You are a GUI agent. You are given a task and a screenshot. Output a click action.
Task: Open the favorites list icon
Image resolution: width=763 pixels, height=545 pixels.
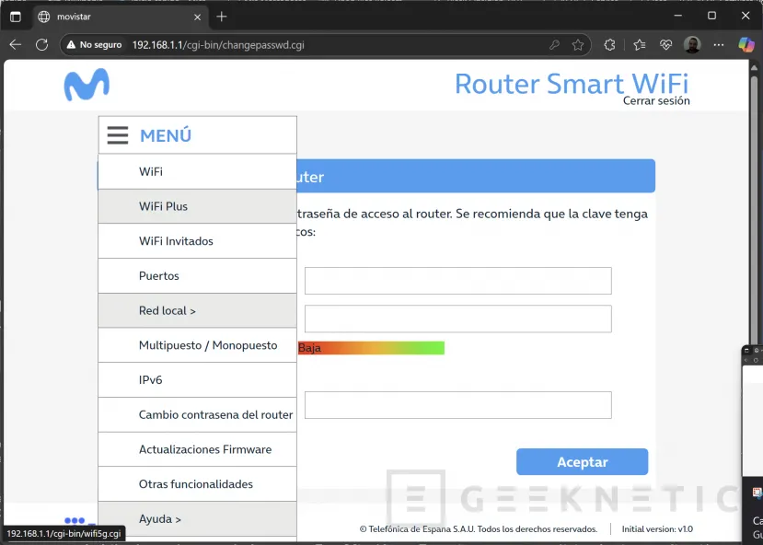(640, 45)
